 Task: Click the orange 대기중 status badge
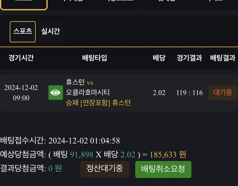click(x=223, y=93)
